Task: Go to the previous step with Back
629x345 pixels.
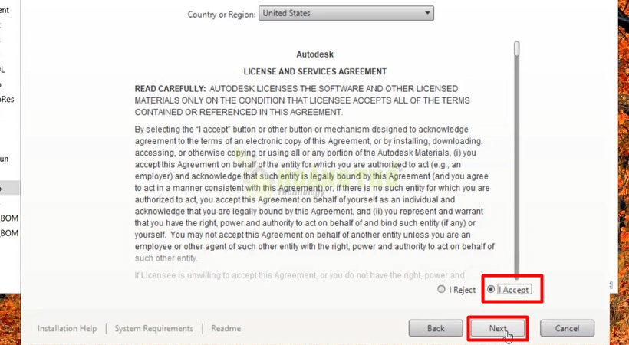Action: (436, 328)
